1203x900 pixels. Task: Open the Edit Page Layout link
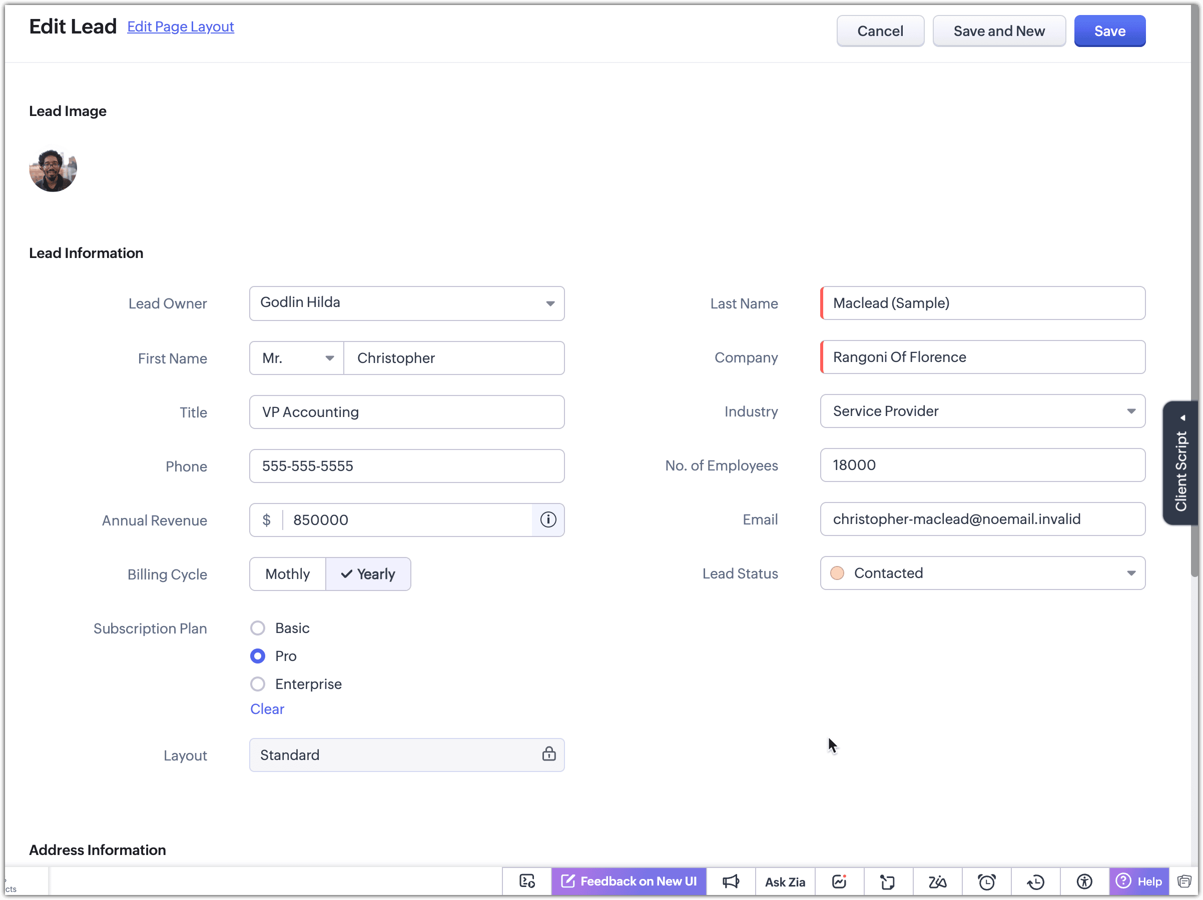tap(180, 26)
